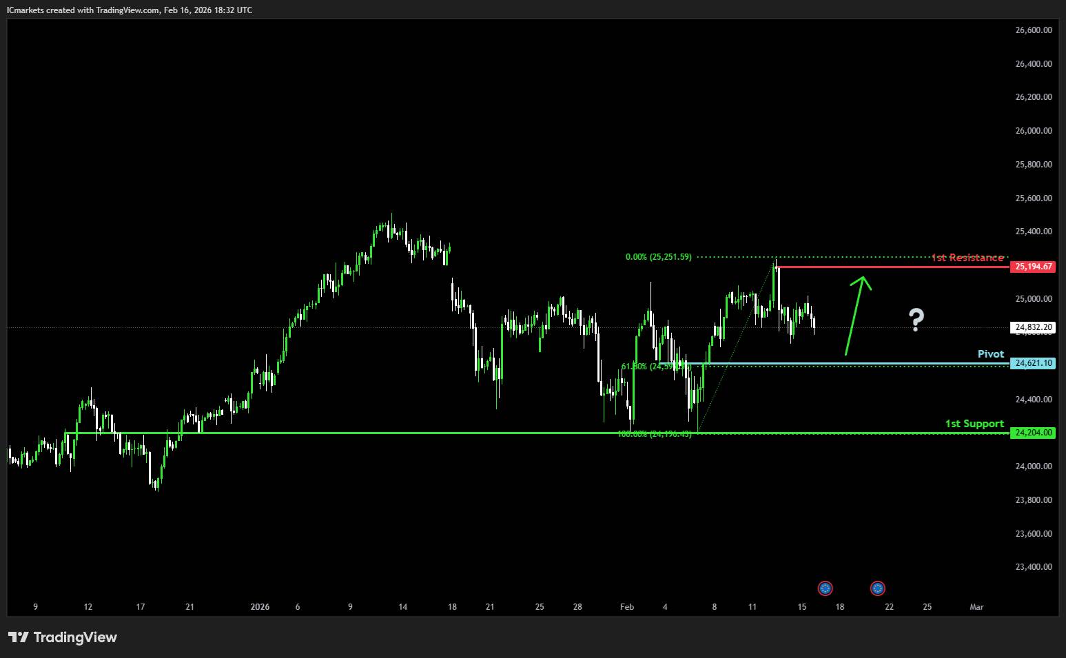This screenshot has width=1066, height=658.
Task: Click the 2026 label on time axis
Action: pos(260,607)
